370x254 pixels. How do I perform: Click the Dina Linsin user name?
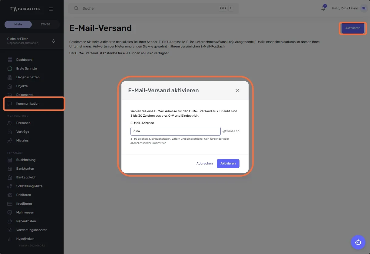point(349,8)
